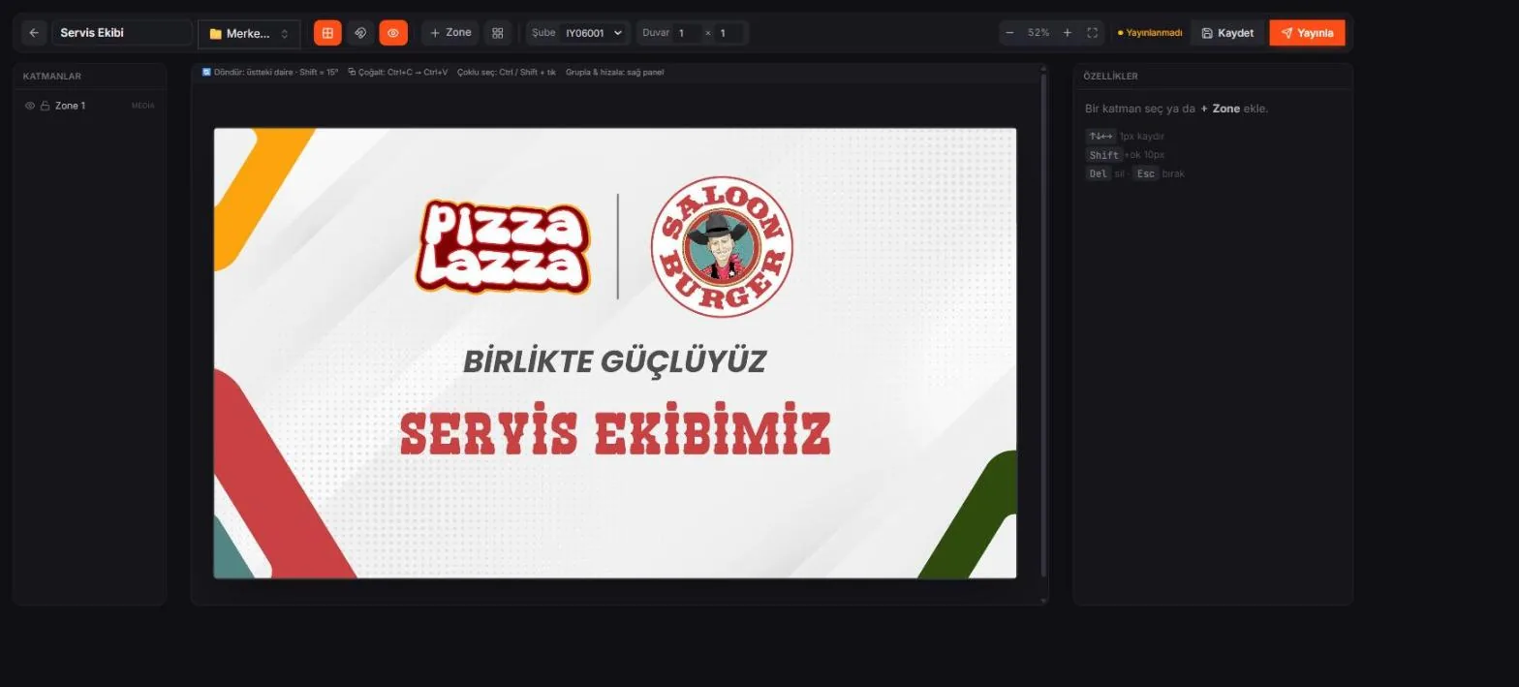
Task: Click the arrow keys hint badge
Action: (1100, 137)
